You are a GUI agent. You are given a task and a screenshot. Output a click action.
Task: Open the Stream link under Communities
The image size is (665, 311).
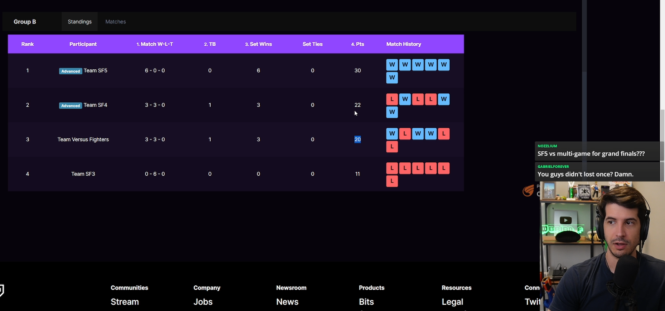(x=125, y=302)
